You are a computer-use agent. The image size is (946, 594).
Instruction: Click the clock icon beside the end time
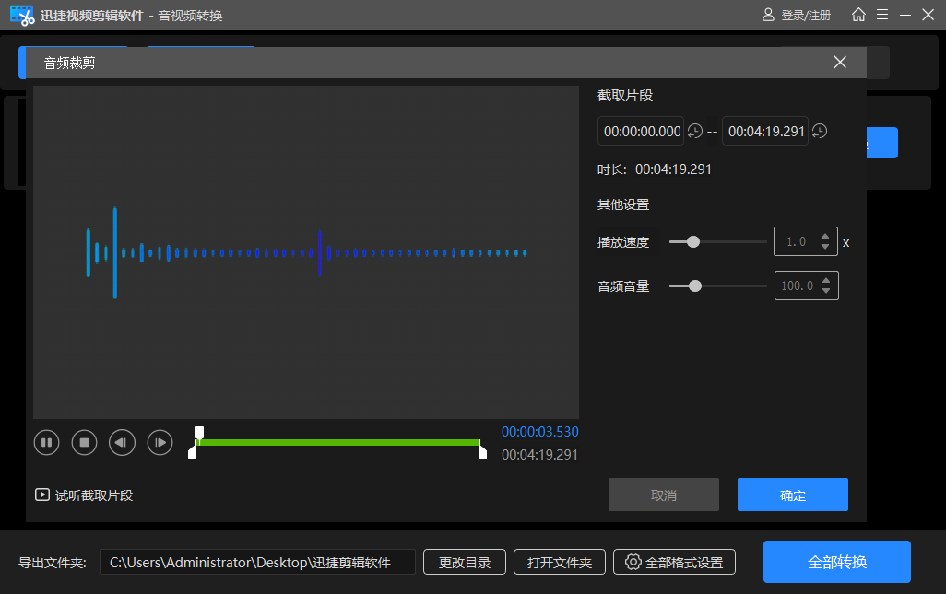click(820, 131)
